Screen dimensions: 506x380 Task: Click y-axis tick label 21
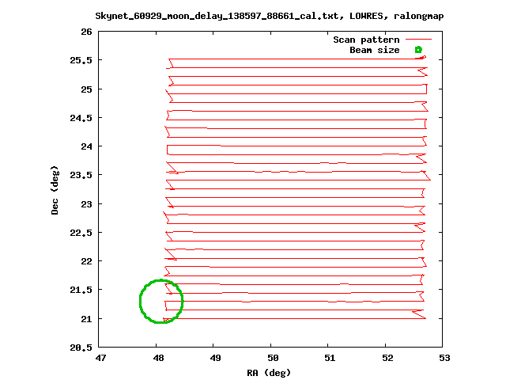(x=86, y=319)
